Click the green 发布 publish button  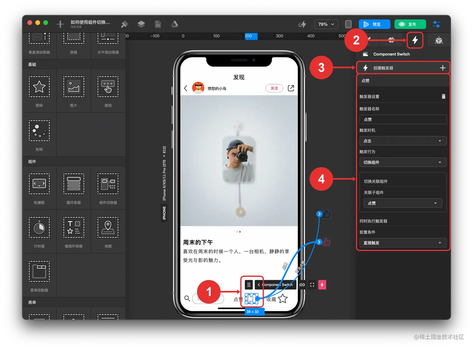pos(410,24)
